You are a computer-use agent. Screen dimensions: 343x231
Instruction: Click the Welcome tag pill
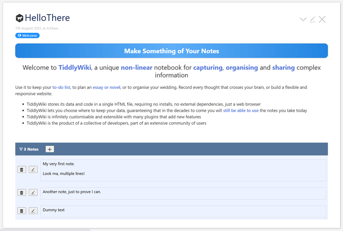point(27,35)
